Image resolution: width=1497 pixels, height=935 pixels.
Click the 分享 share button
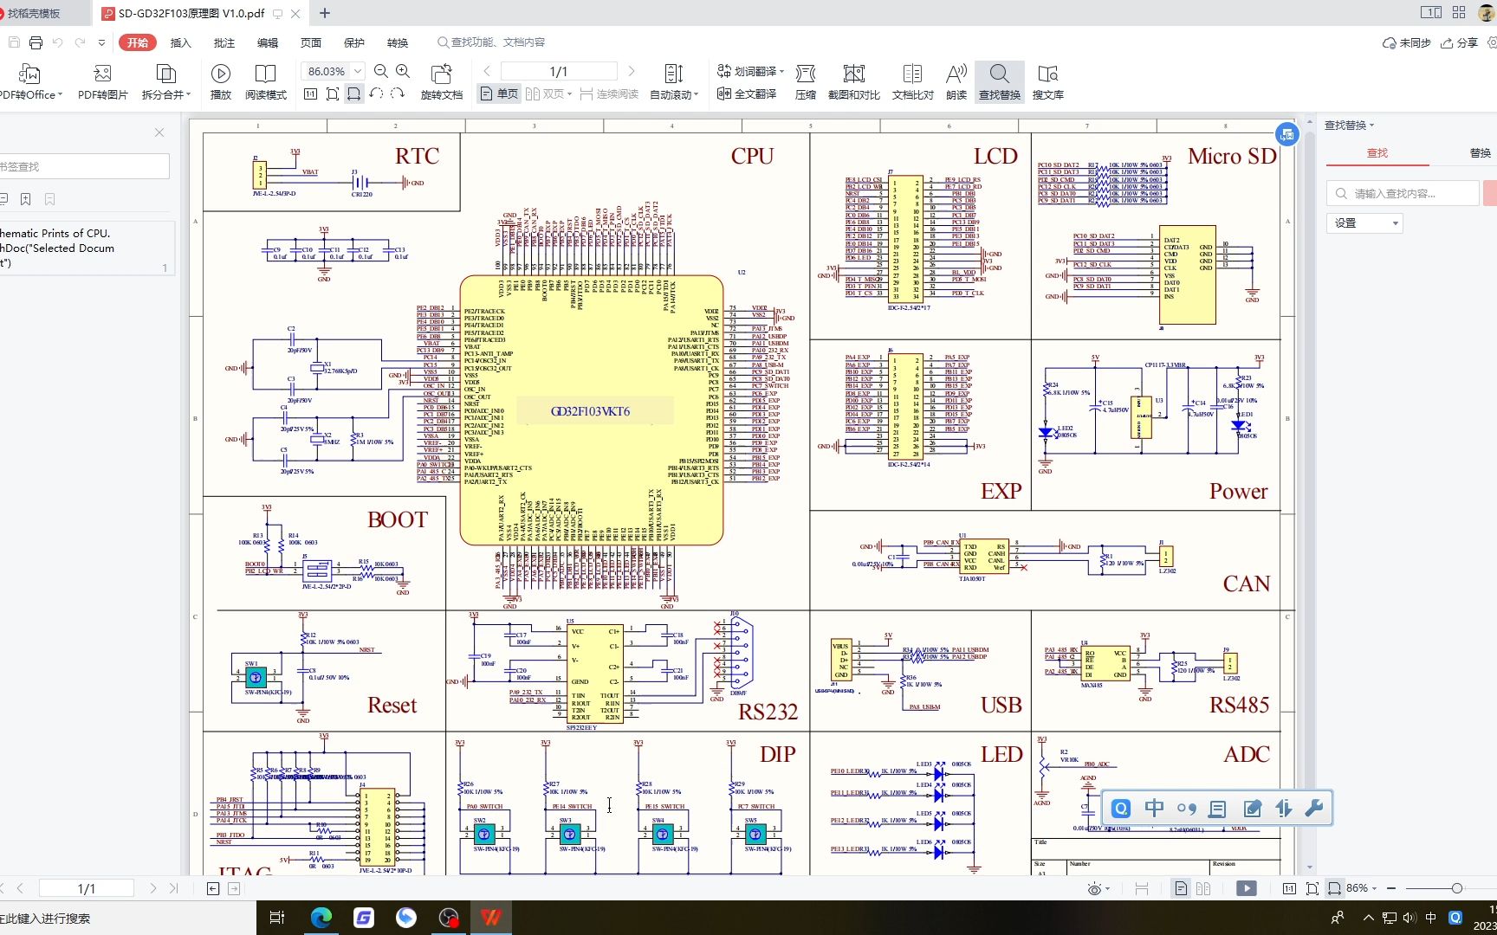pyautogui.click(x=1460, y=42)
